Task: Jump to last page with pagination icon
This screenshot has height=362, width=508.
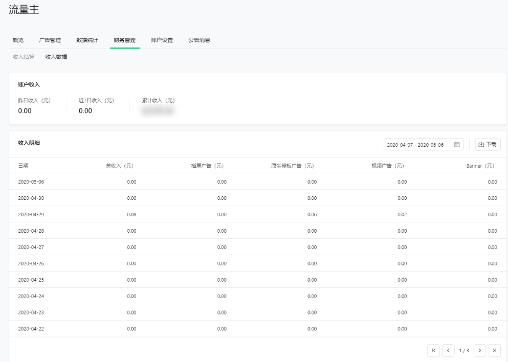Action: pos(494,350)
